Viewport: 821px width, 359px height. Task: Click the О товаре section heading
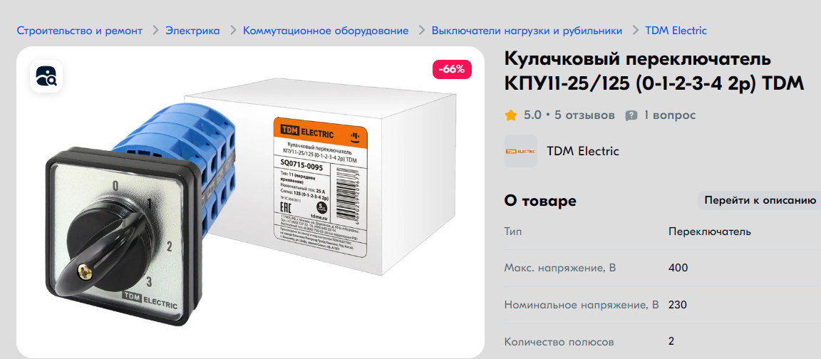(x=539, y=200)
